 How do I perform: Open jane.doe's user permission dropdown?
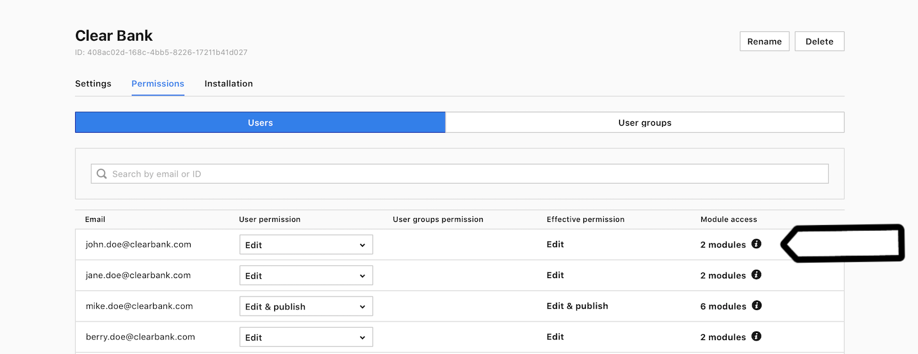(x=306, y=276)
